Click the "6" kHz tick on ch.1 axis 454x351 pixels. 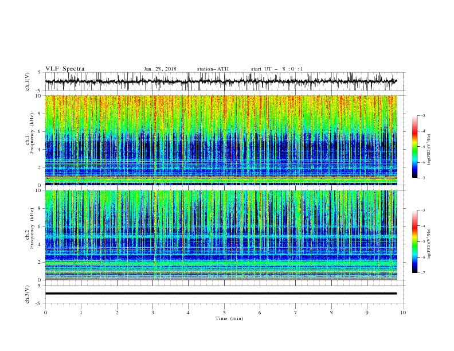click(x=40, y=131)
